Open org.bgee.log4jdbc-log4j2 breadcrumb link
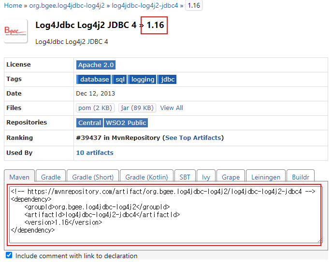The height and width of the screenshot is (262, 332). (67, 5)
